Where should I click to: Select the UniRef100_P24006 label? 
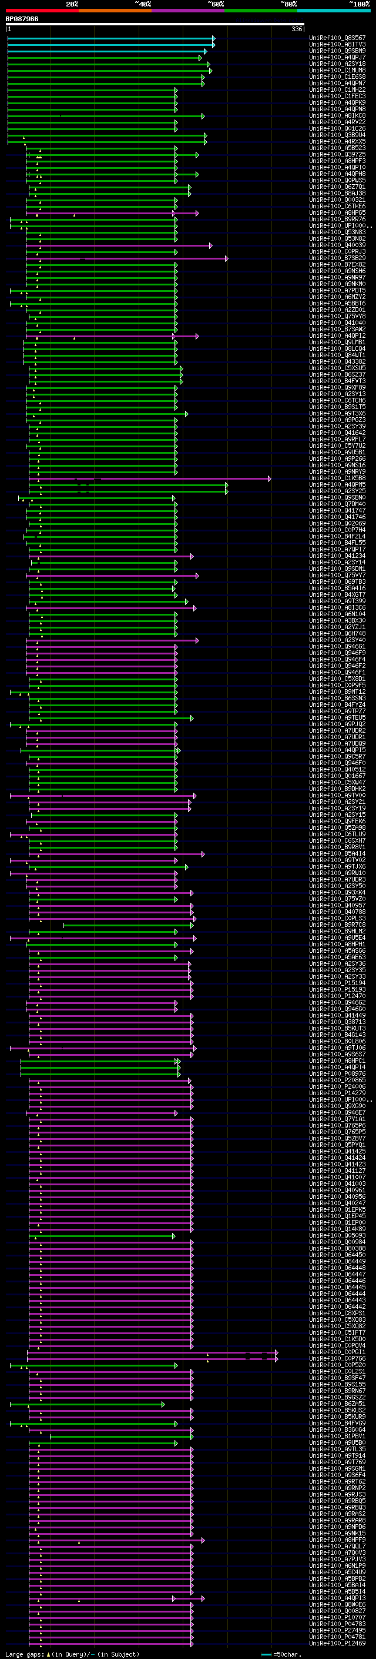[x=337, y=1086]
